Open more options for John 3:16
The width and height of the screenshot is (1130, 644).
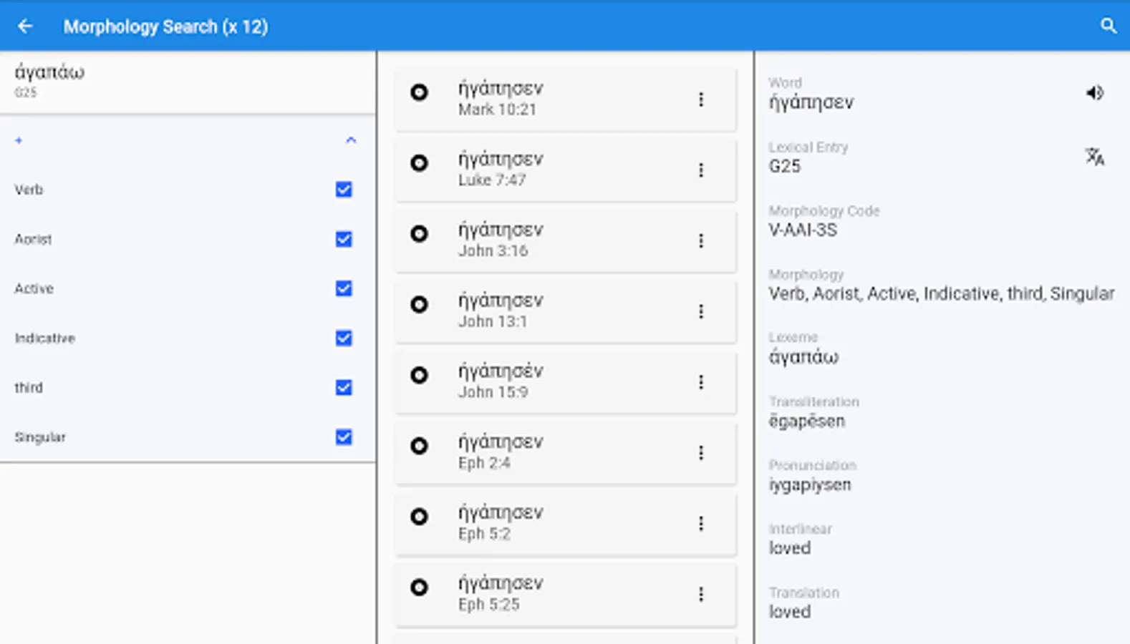click(701, 240)
